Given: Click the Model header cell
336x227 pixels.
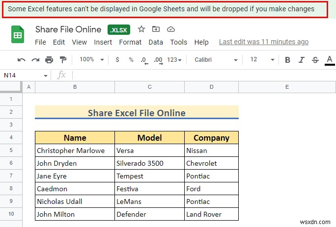Looking at the screenshot, I should tap(149, 138).
